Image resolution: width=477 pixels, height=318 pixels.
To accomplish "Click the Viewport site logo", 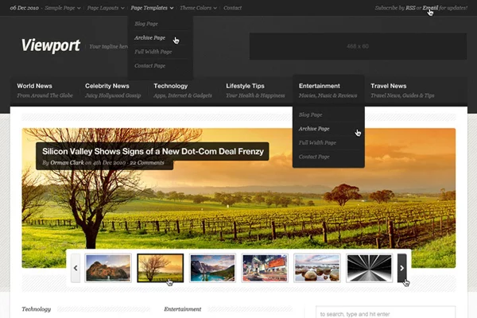I will pyautogui.click(x=51, y=45).
